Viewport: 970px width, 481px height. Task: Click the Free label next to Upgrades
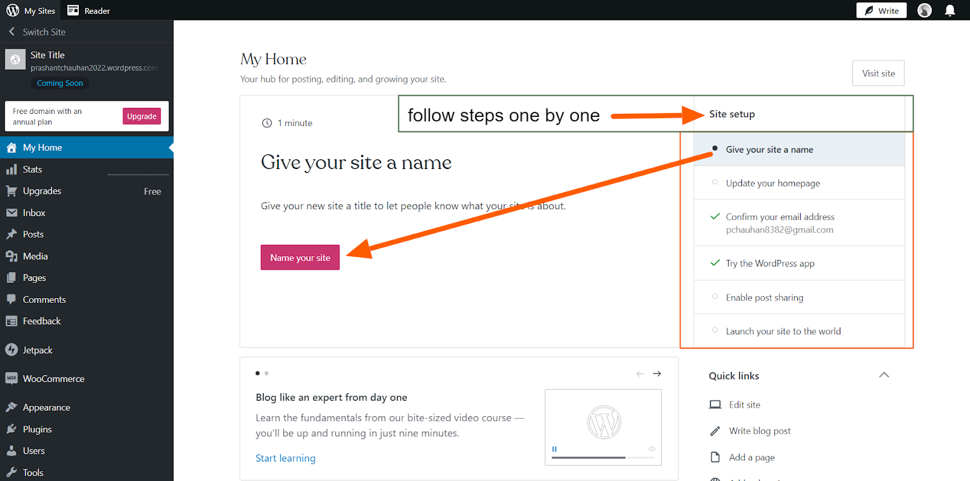tap(153, 191)
